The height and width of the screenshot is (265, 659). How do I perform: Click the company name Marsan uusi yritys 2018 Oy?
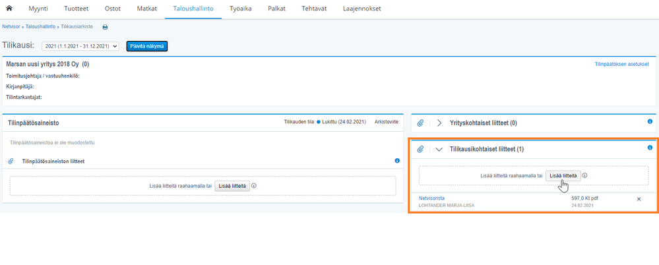point(44,64)
